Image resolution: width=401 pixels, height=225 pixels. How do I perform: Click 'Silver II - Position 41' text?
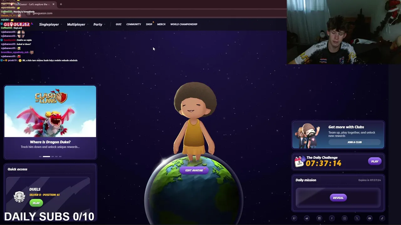pyautogui.click(x=44, y=195)
